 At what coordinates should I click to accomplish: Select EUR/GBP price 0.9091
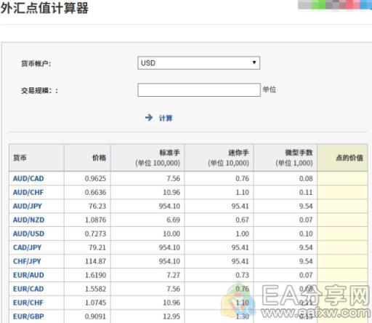tap(95, 316)
